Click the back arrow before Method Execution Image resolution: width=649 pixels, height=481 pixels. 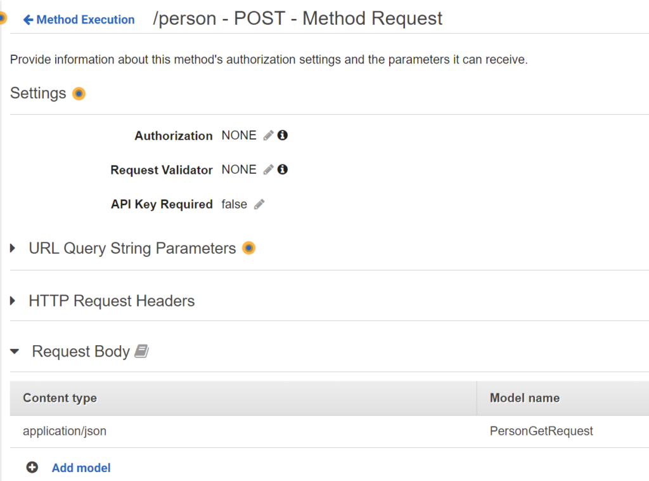coord(28,20)
